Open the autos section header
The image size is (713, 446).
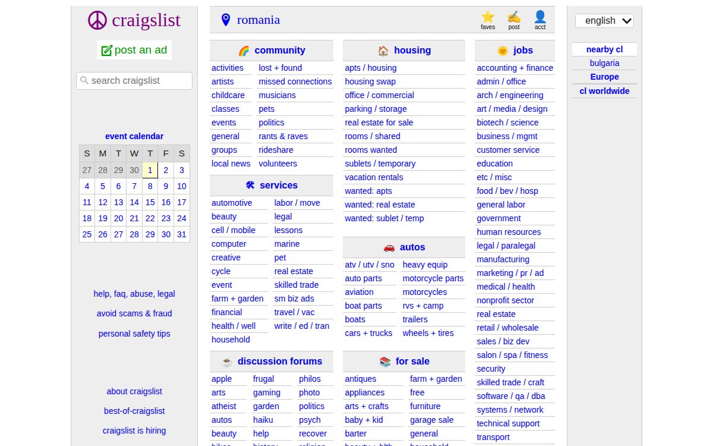(x=412, y=247)
